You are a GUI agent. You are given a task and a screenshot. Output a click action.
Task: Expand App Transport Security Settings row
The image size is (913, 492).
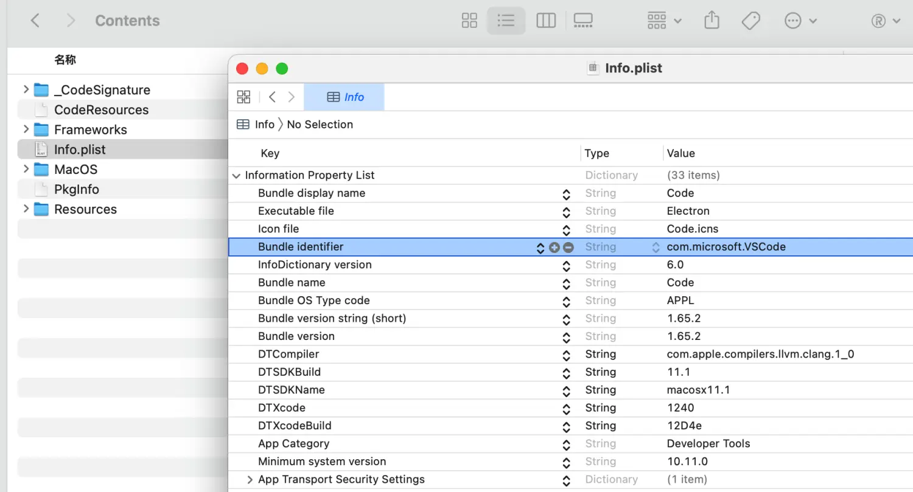[250, 479]
